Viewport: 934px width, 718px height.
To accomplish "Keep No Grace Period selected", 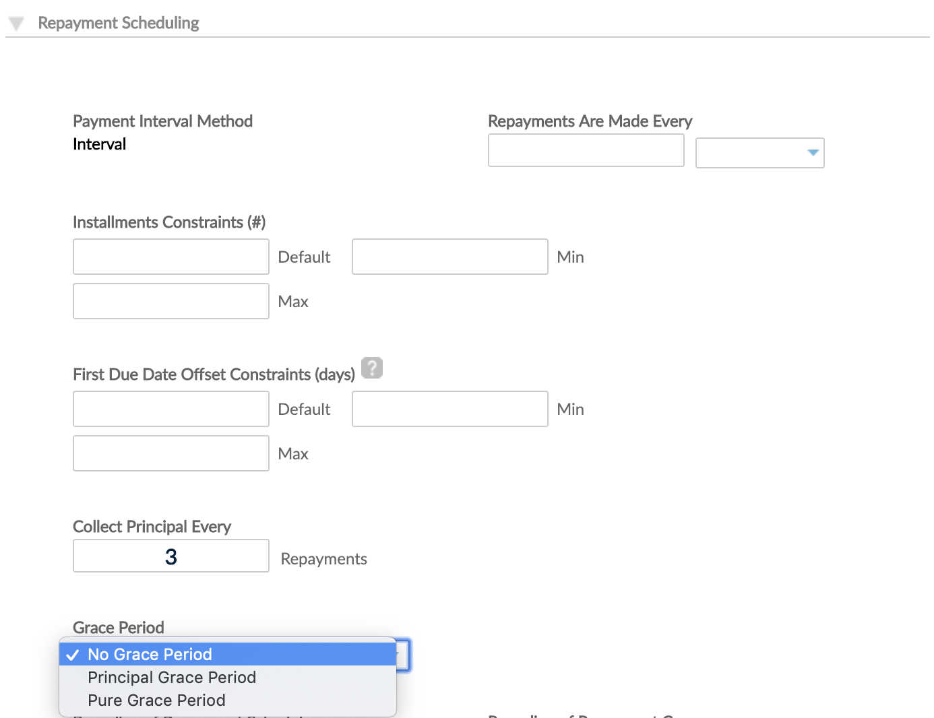I will coord(149,654).
